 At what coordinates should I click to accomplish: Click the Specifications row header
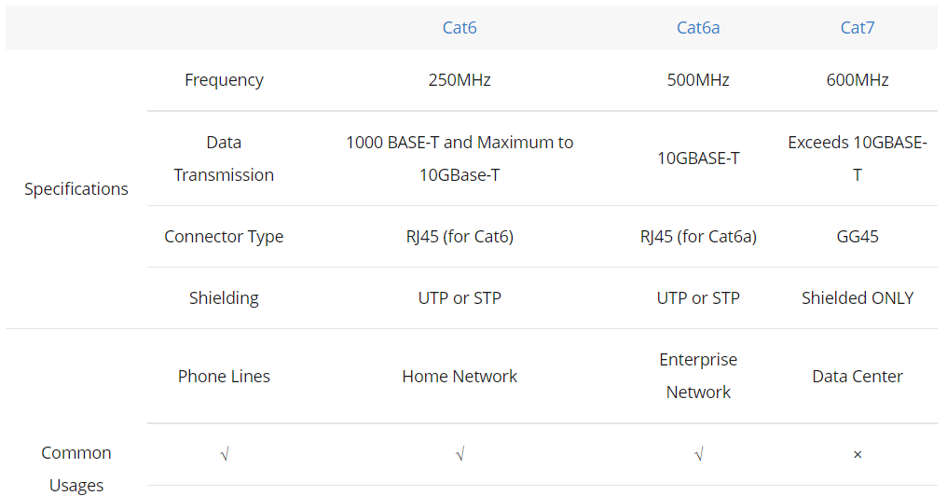76,189
